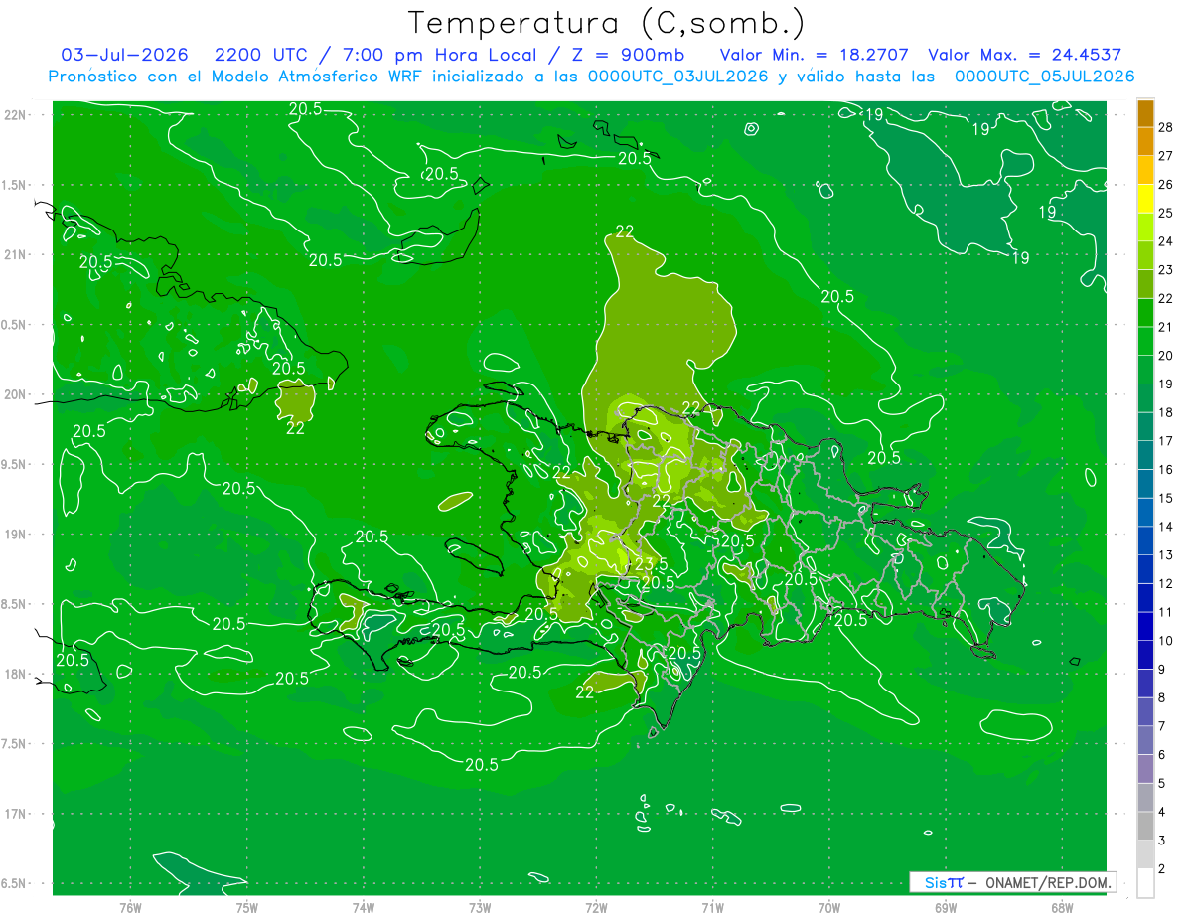Click the purple legend swatch between 6 and 7

pyautogui.click(x=1145, y=741)
